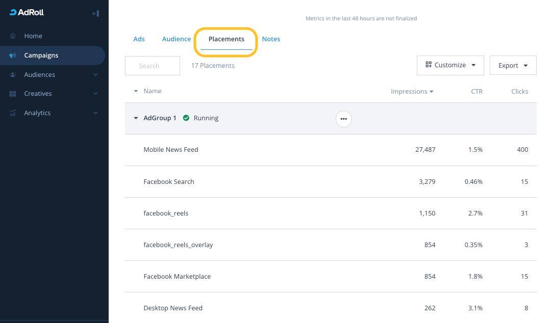Click the AdRoll logo
552x323 pixels.
(27, 13)
